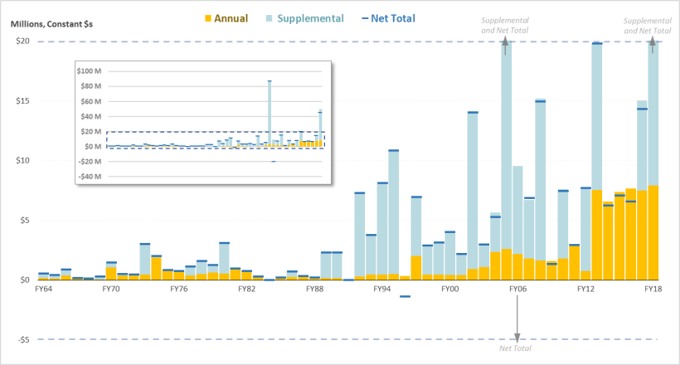Click the yellow Annual legend swatch
The height and width of the screenshot is (365, 680).
[208, 18]
